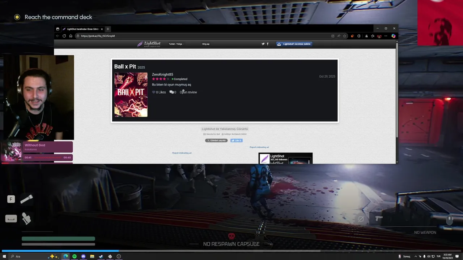Click the ZeroKnight85 username
Screen dimensions: 463x260
pyautogui.click(x=162, y=74)
